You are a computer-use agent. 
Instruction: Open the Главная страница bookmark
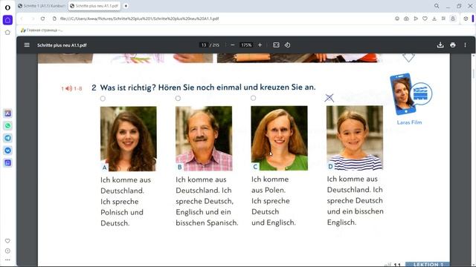(x=42, y=30)
